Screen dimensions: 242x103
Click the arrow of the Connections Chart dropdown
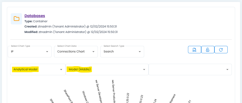pos(93,52)
